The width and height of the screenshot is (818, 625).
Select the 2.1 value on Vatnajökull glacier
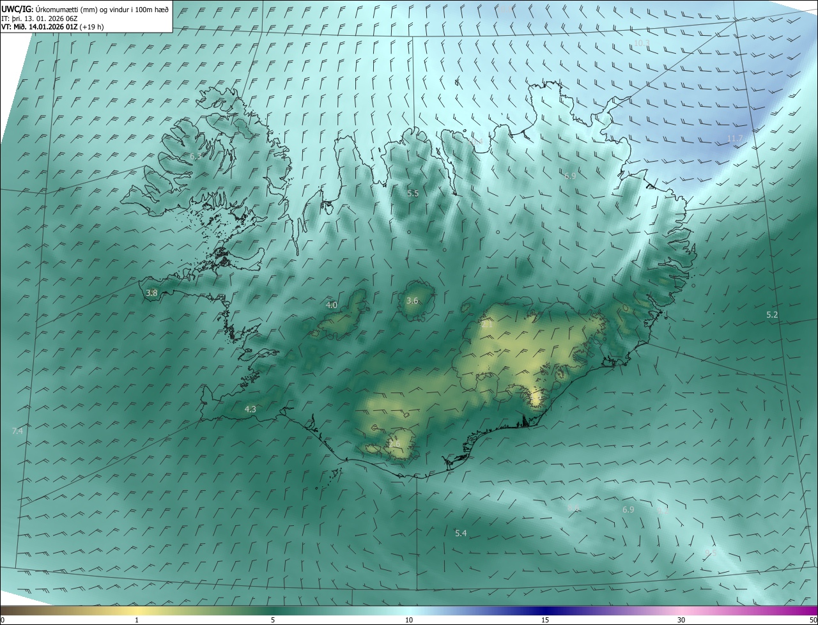click(x=487, y=325)
